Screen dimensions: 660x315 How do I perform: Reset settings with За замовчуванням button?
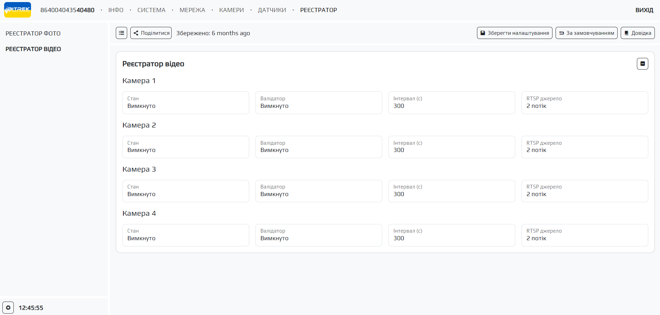pyautogui.click(x=586, y=33)
